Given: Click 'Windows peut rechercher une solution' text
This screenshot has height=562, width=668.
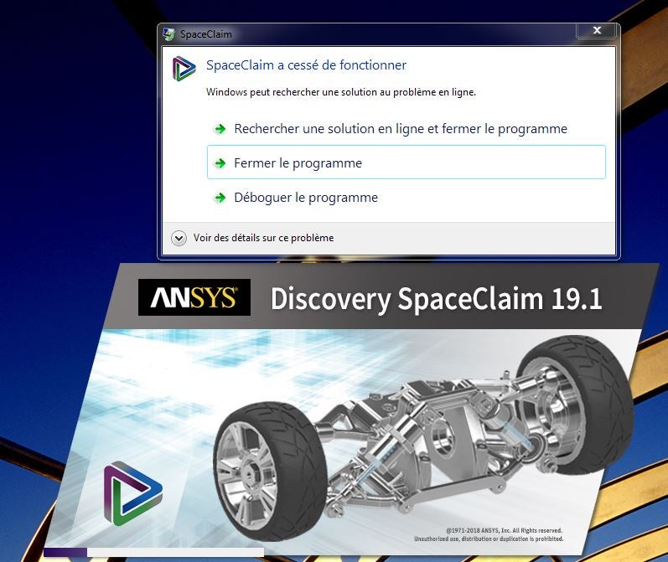Looking at the screenshot, I should pyautogui.click(x=341, y=92).
